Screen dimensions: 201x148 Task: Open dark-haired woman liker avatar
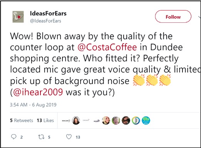coord(76,121)
